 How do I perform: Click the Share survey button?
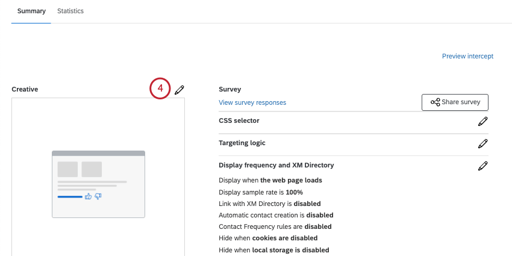pos(455,102)
